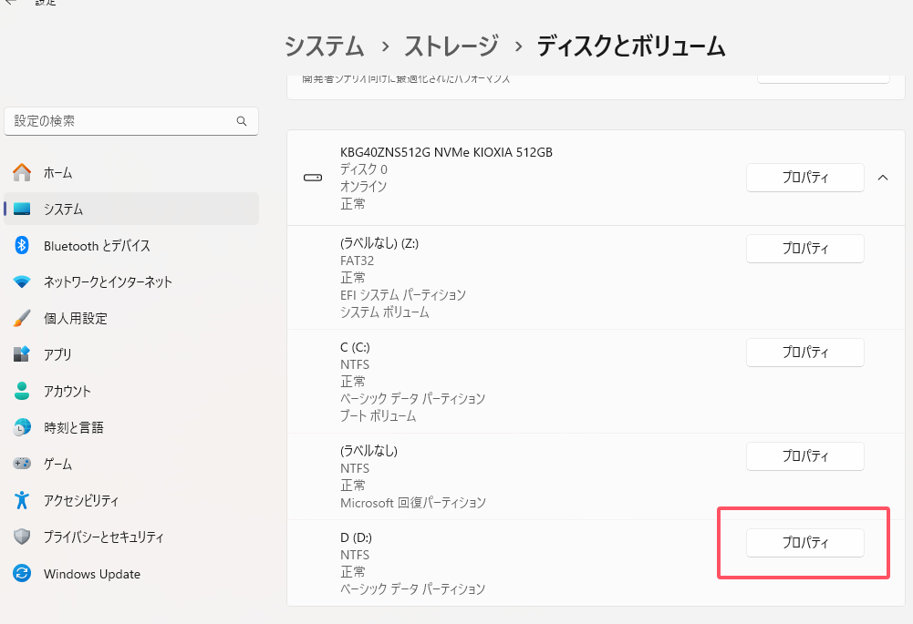Check for updates via Windows Update
Screen dimensions: 913x624
click(91, 574)
